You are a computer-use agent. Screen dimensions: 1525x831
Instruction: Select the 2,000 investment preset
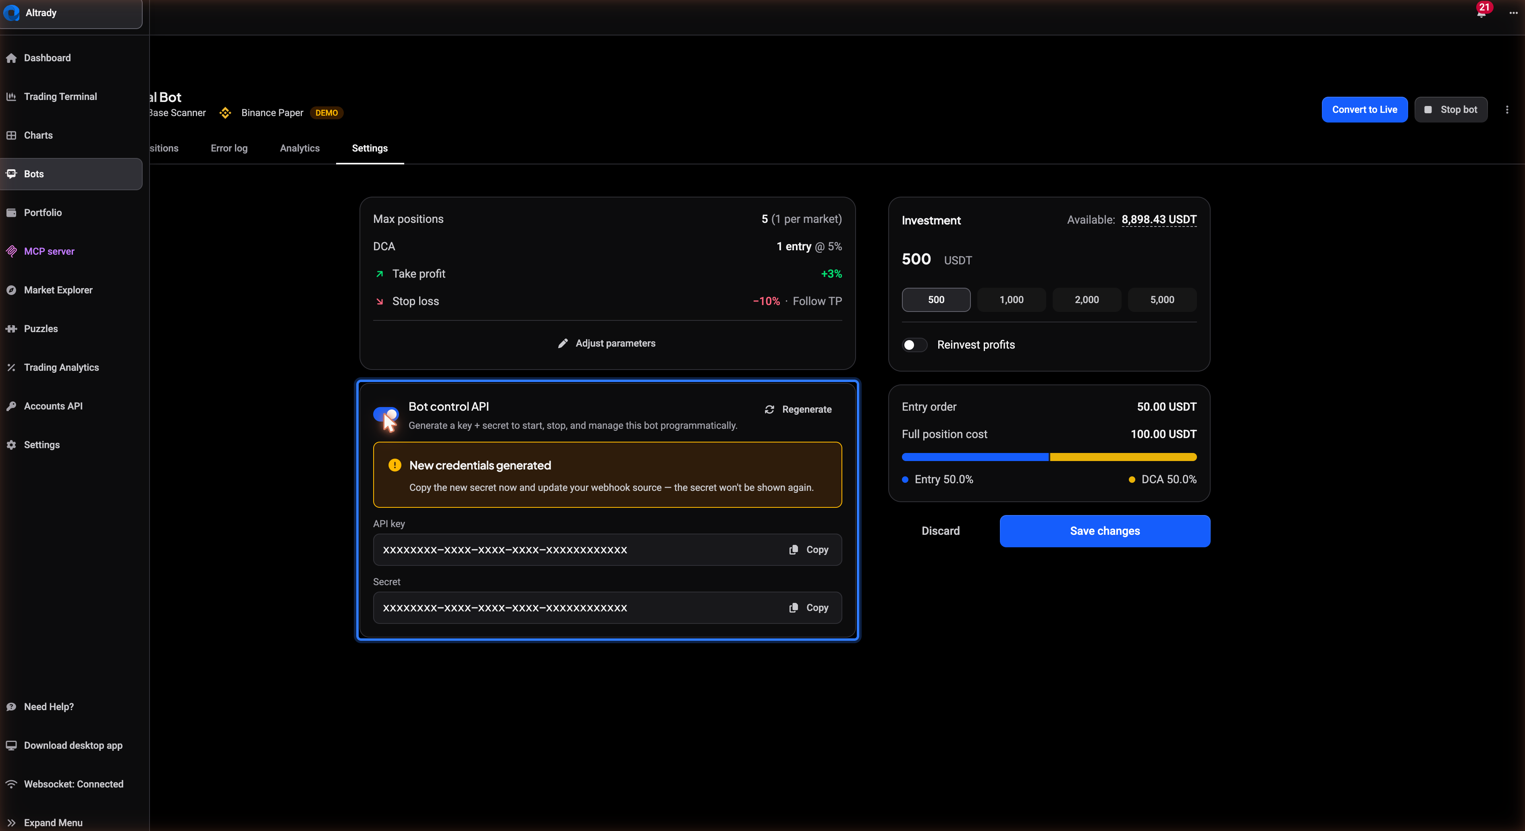[x=1087, y=299]
